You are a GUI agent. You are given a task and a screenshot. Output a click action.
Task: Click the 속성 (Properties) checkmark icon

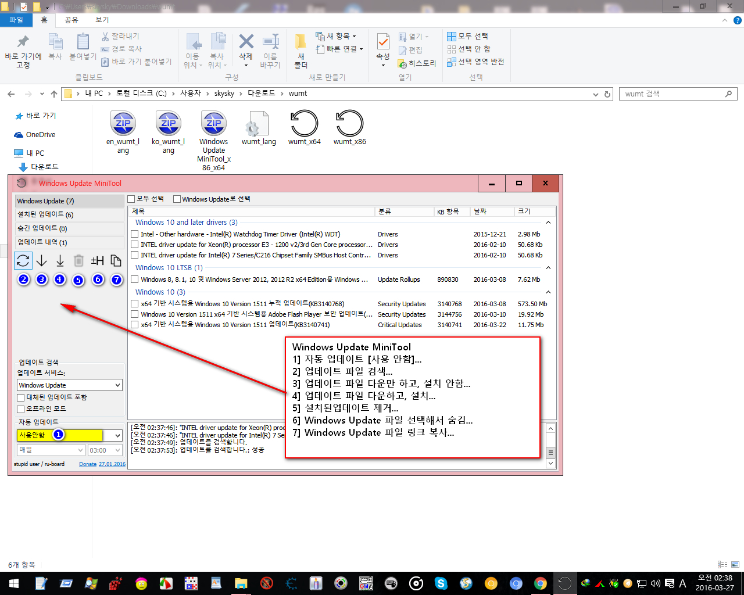tap(383, 42)
